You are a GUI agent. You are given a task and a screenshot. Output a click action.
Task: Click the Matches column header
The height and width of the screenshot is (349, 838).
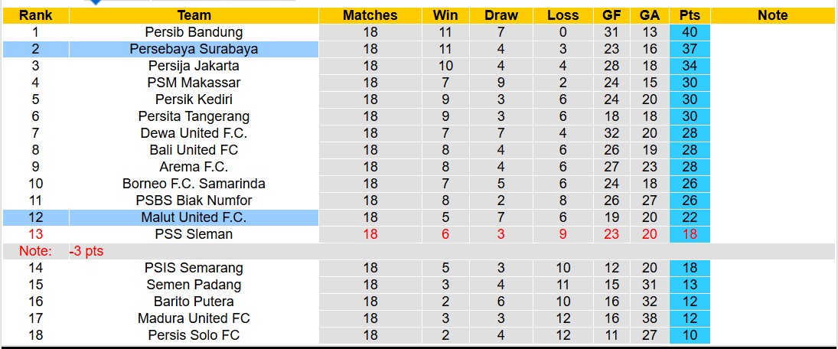click(370, 15)
